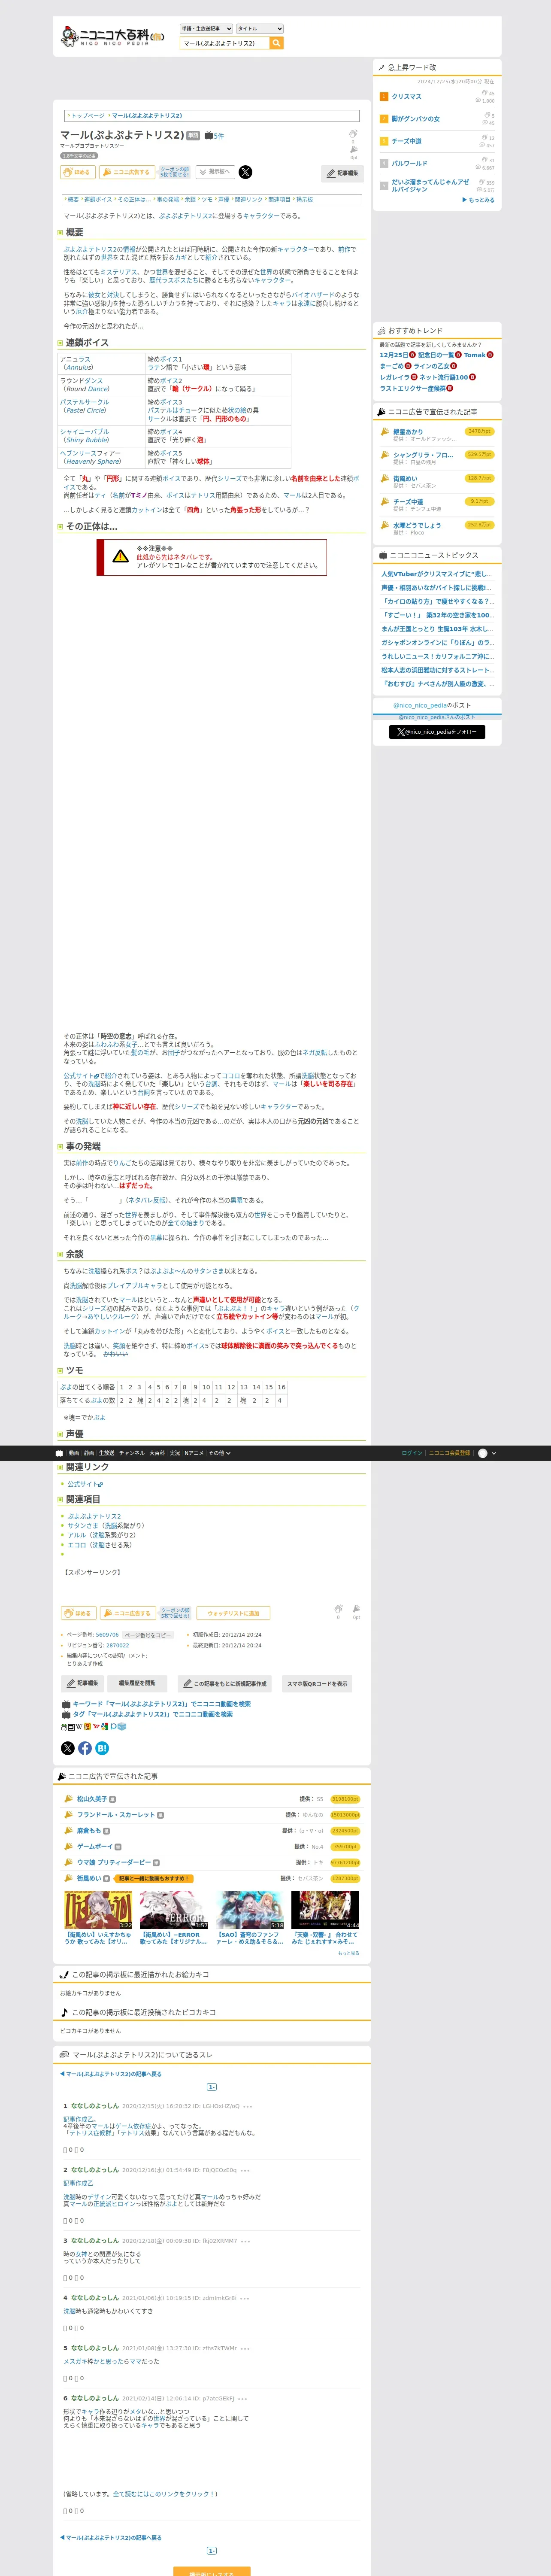Share via Facebook icon
Image resolution: width=551 pixels, height=2576 pixels.
[85, 1748]
